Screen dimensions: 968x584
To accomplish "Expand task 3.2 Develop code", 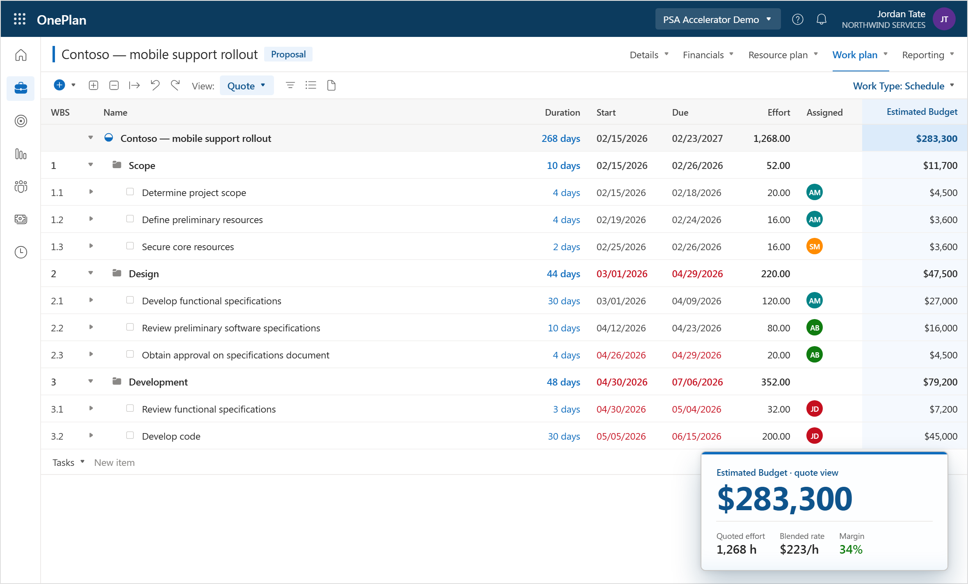I will [91, 435].
